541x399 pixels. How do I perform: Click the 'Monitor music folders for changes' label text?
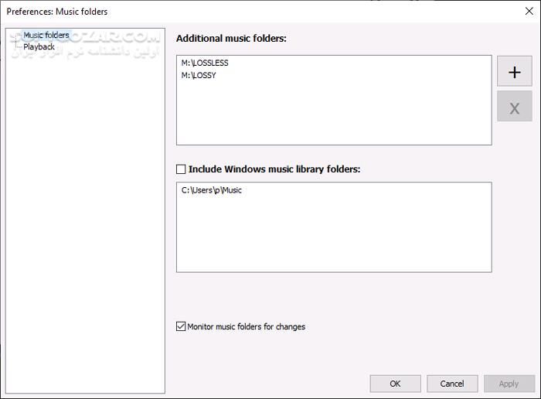click(246, 326)
